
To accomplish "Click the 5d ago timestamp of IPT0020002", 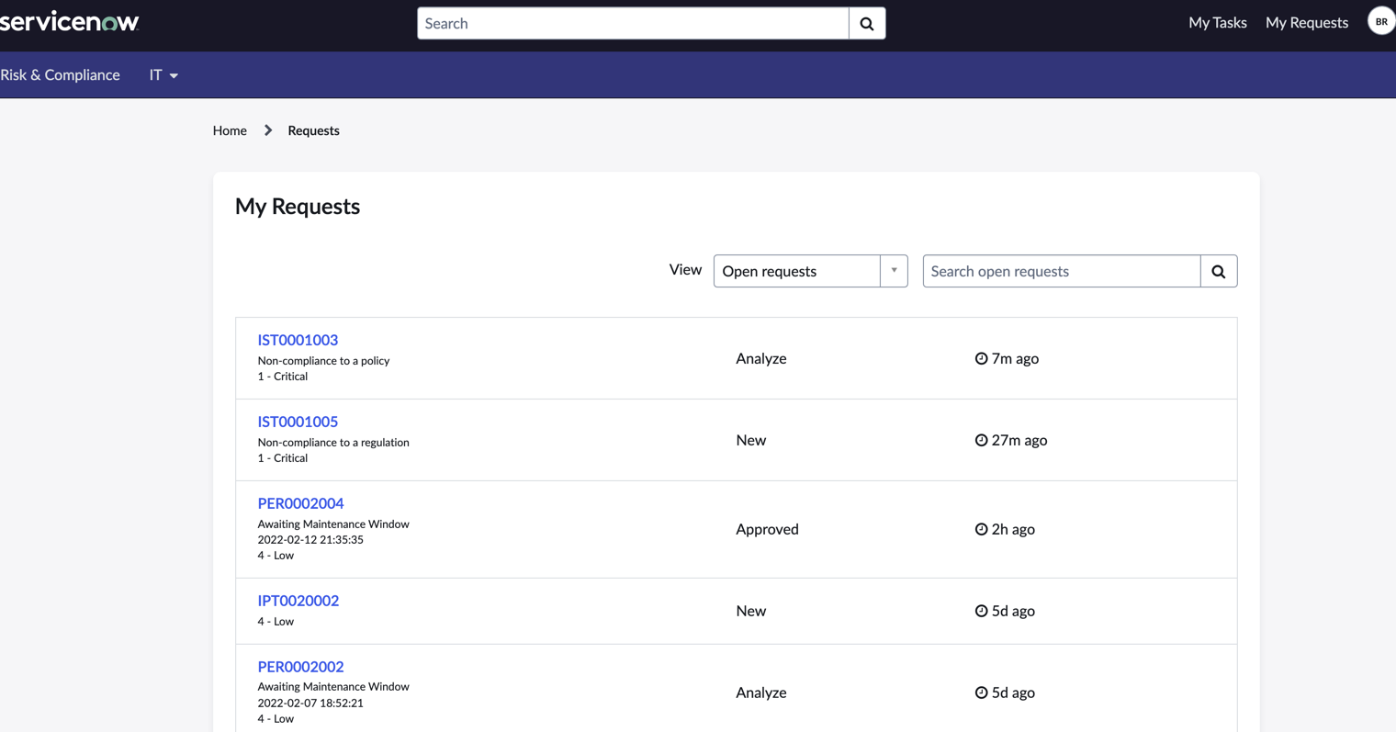I will pos(1013,611).
